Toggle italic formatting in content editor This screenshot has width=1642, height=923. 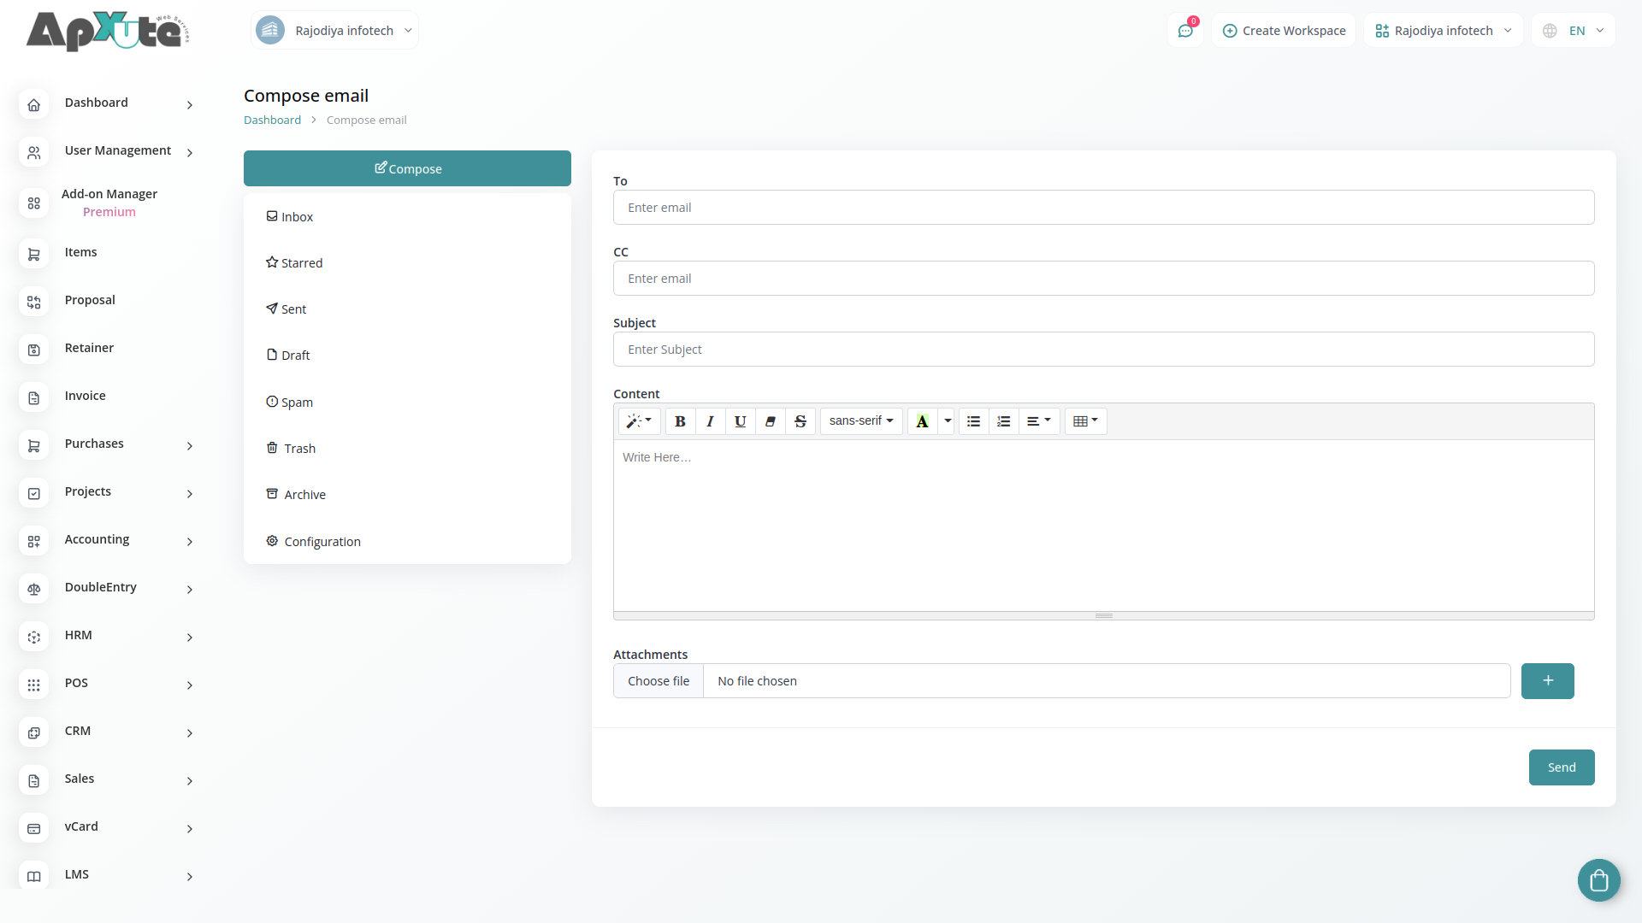[710, 421]
